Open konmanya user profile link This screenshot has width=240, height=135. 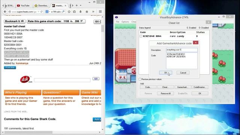coord(22,63)
